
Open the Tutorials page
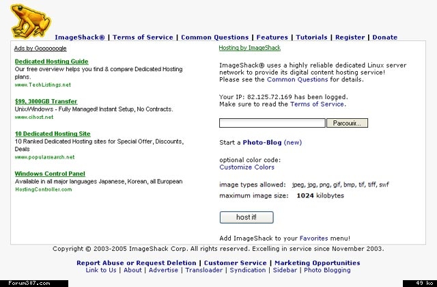coord(311,38)
